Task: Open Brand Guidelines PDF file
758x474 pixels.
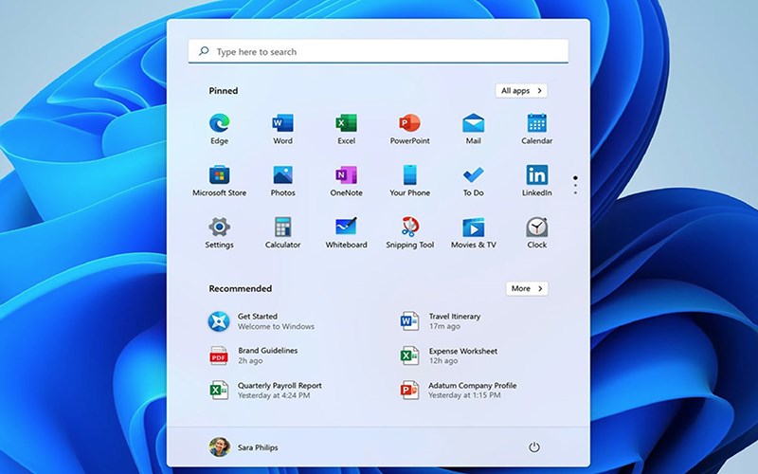Action: coord(253,355)
